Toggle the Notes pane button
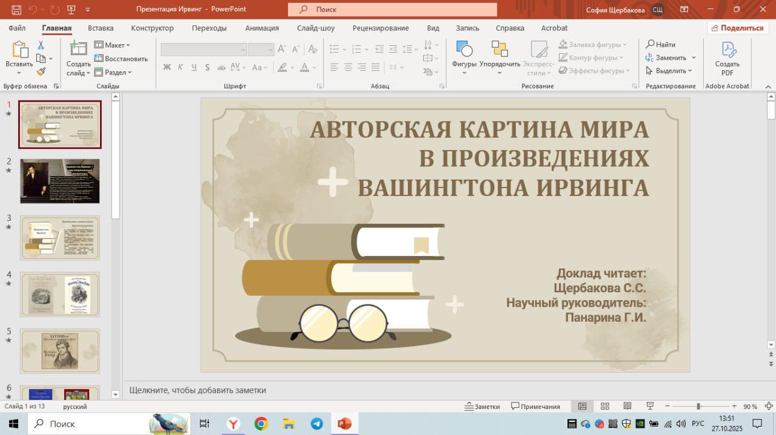Screen dimensions: 776x435 pos(482,407)
